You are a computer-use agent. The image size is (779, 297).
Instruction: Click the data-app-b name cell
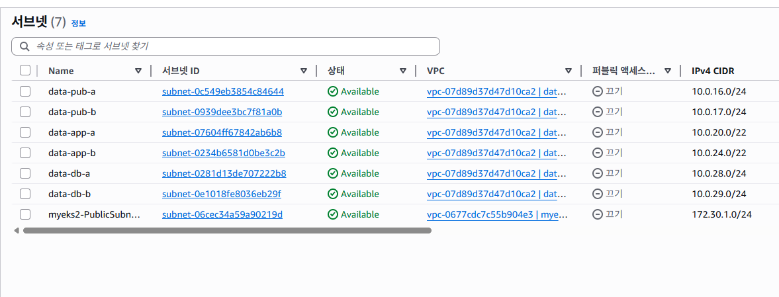coord(72,153)
